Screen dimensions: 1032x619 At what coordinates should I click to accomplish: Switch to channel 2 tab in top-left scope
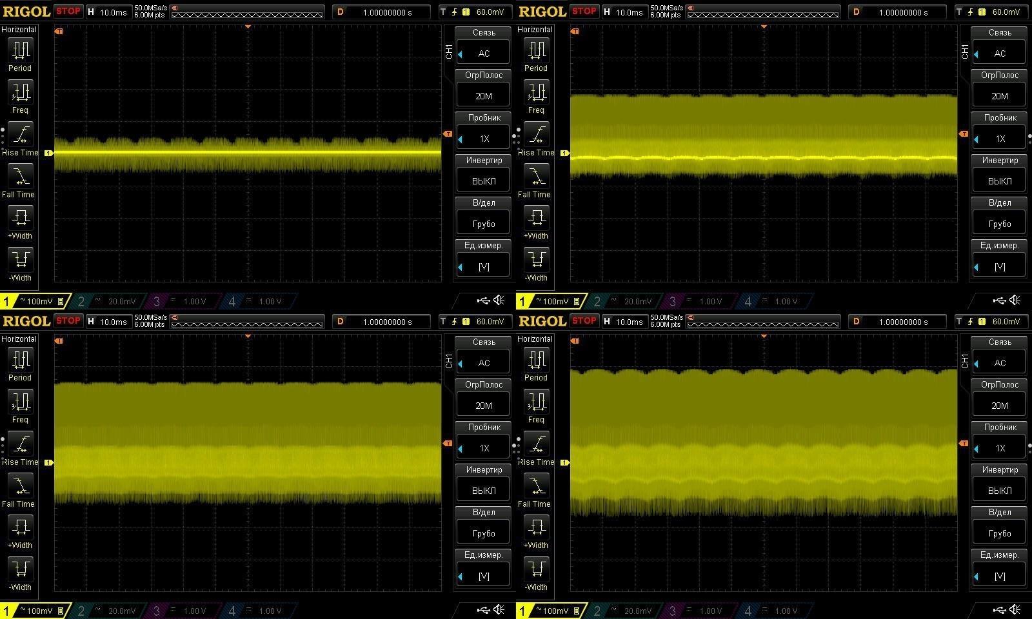pyautogui.click(x=110, y=301)
